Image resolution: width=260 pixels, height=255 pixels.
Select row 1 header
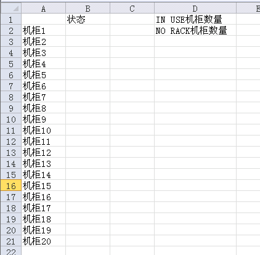tap(11, 19)
